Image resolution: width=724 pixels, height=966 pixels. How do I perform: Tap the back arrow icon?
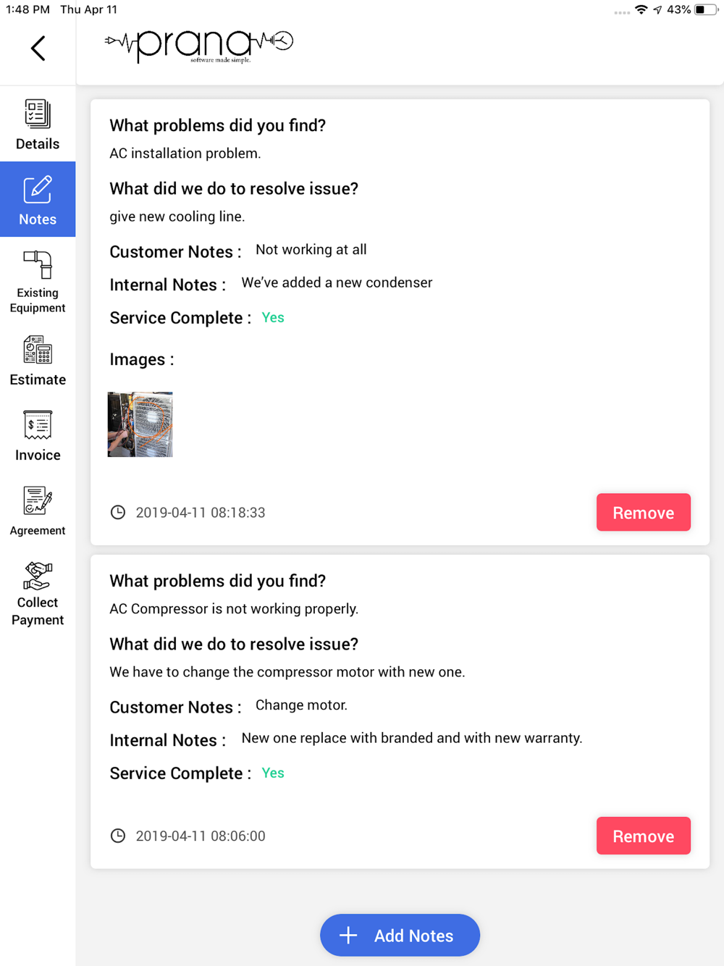38,49
